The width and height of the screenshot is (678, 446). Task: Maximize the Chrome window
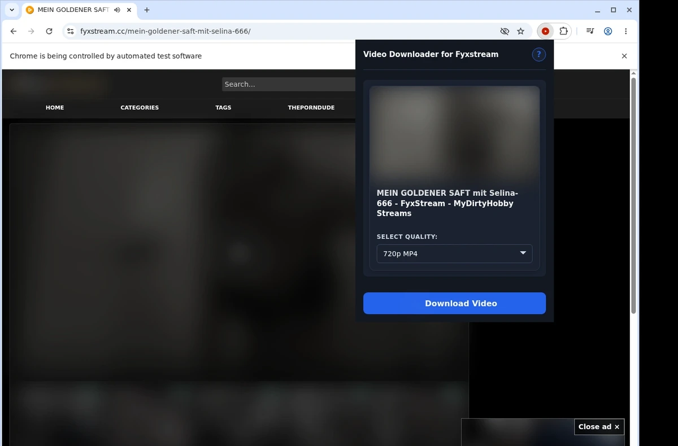tap(614, 10)
